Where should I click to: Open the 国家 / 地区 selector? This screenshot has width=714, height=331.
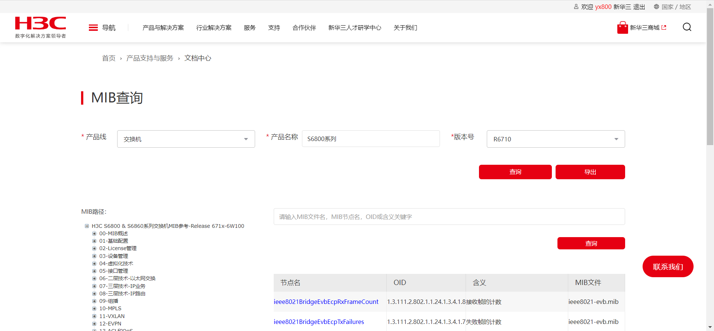(x=676, y=7)
